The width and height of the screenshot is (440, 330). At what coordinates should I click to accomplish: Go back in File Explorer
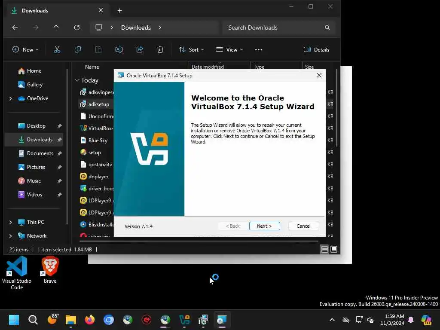click(x=15, y=27)
